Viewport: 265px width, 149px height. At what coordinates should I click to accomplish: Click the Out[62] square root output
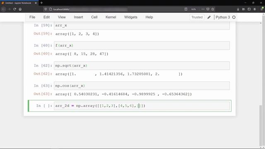click(x=119, y=74)
